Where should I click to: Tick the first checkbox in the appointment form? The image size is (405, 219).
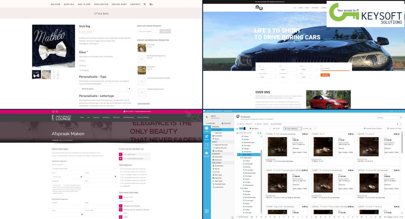click(x=53, y=185)
